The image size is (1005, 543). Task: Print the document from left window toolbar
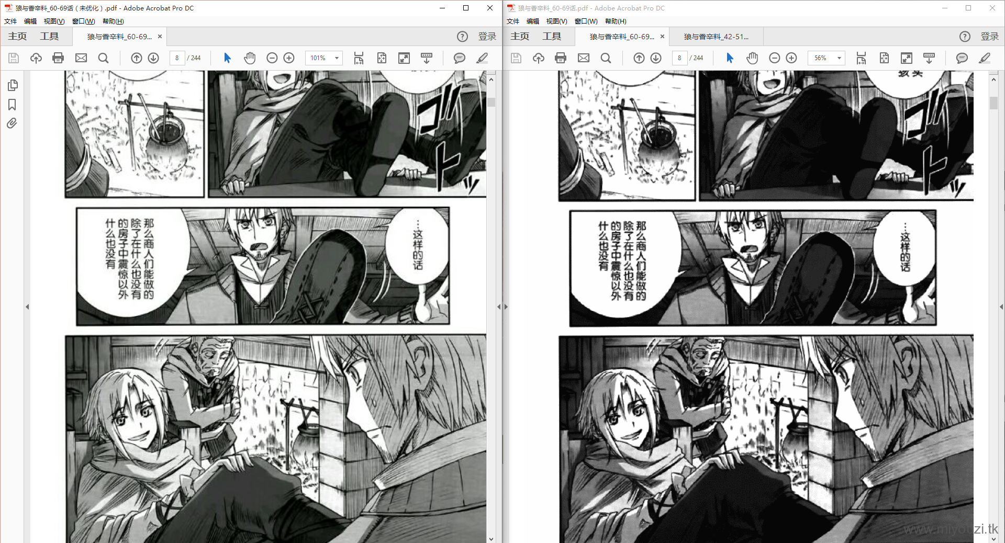58,58
